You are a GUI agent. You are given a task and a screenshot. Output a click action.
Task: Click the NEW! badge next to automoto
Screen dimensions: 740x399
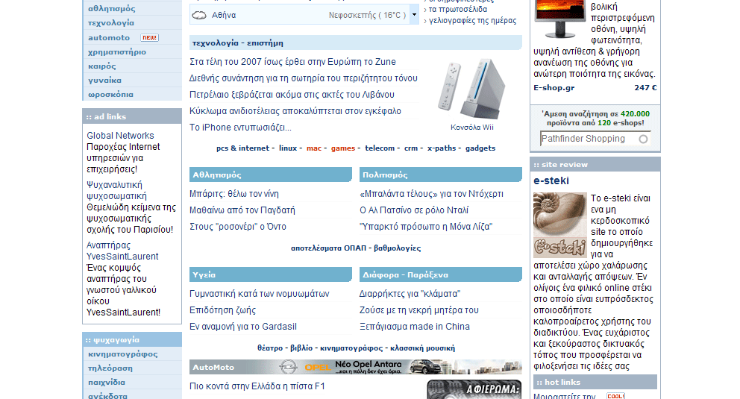pyautogui.click(x=149, y=38)
